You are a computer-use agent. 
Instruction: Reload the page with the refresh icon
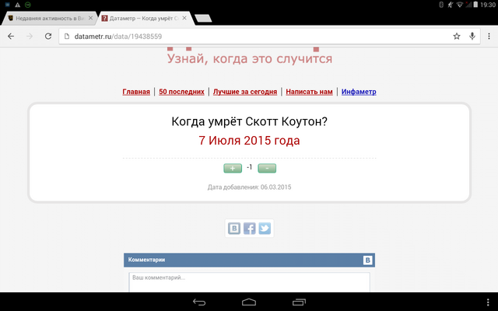pos(48,37)
